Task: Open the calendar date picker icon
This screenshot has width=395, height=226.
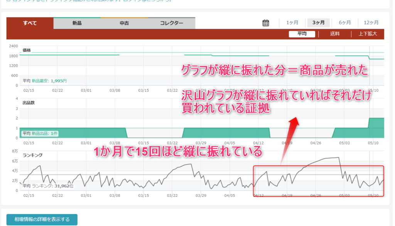Action: click(x=266, y=23)
